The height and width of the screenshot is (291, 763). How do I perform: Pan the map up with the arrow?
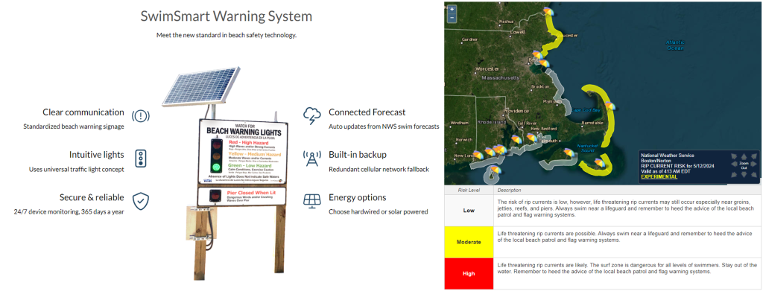click(x=744, y=156)
